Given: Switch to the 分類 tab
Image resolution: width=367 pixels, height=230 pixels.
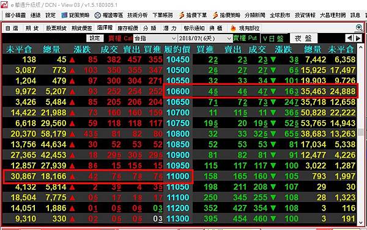Looking at the screenshot, I should [x=150, y=28].
